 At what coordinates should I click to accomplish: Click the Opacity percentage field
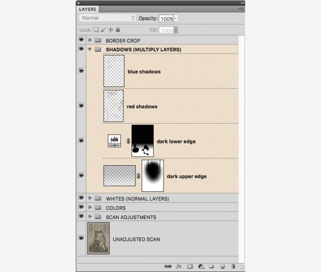click(x=166, y=18)
